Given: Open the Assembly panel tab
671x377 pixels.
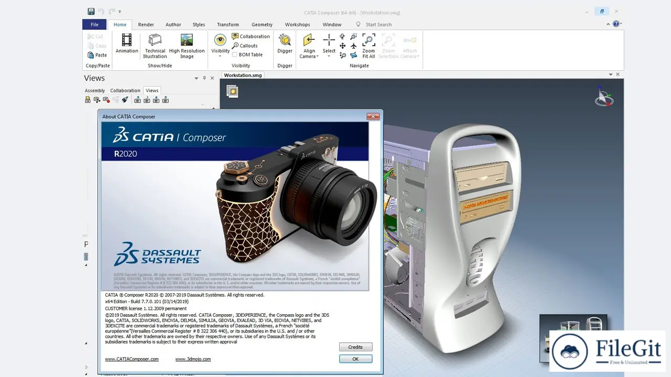Looking at the screenshot, I should pos(95,91).
